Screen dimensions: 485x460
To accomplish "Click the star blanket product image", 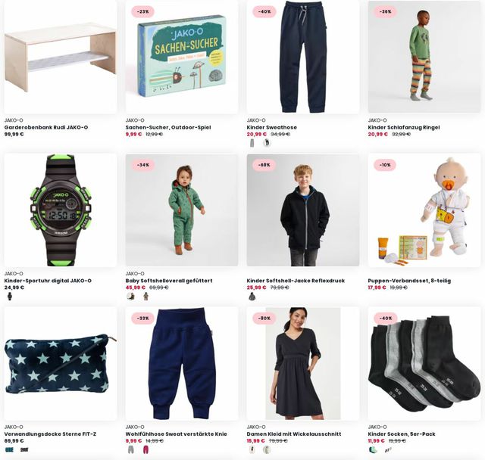I will click(61, 363).
